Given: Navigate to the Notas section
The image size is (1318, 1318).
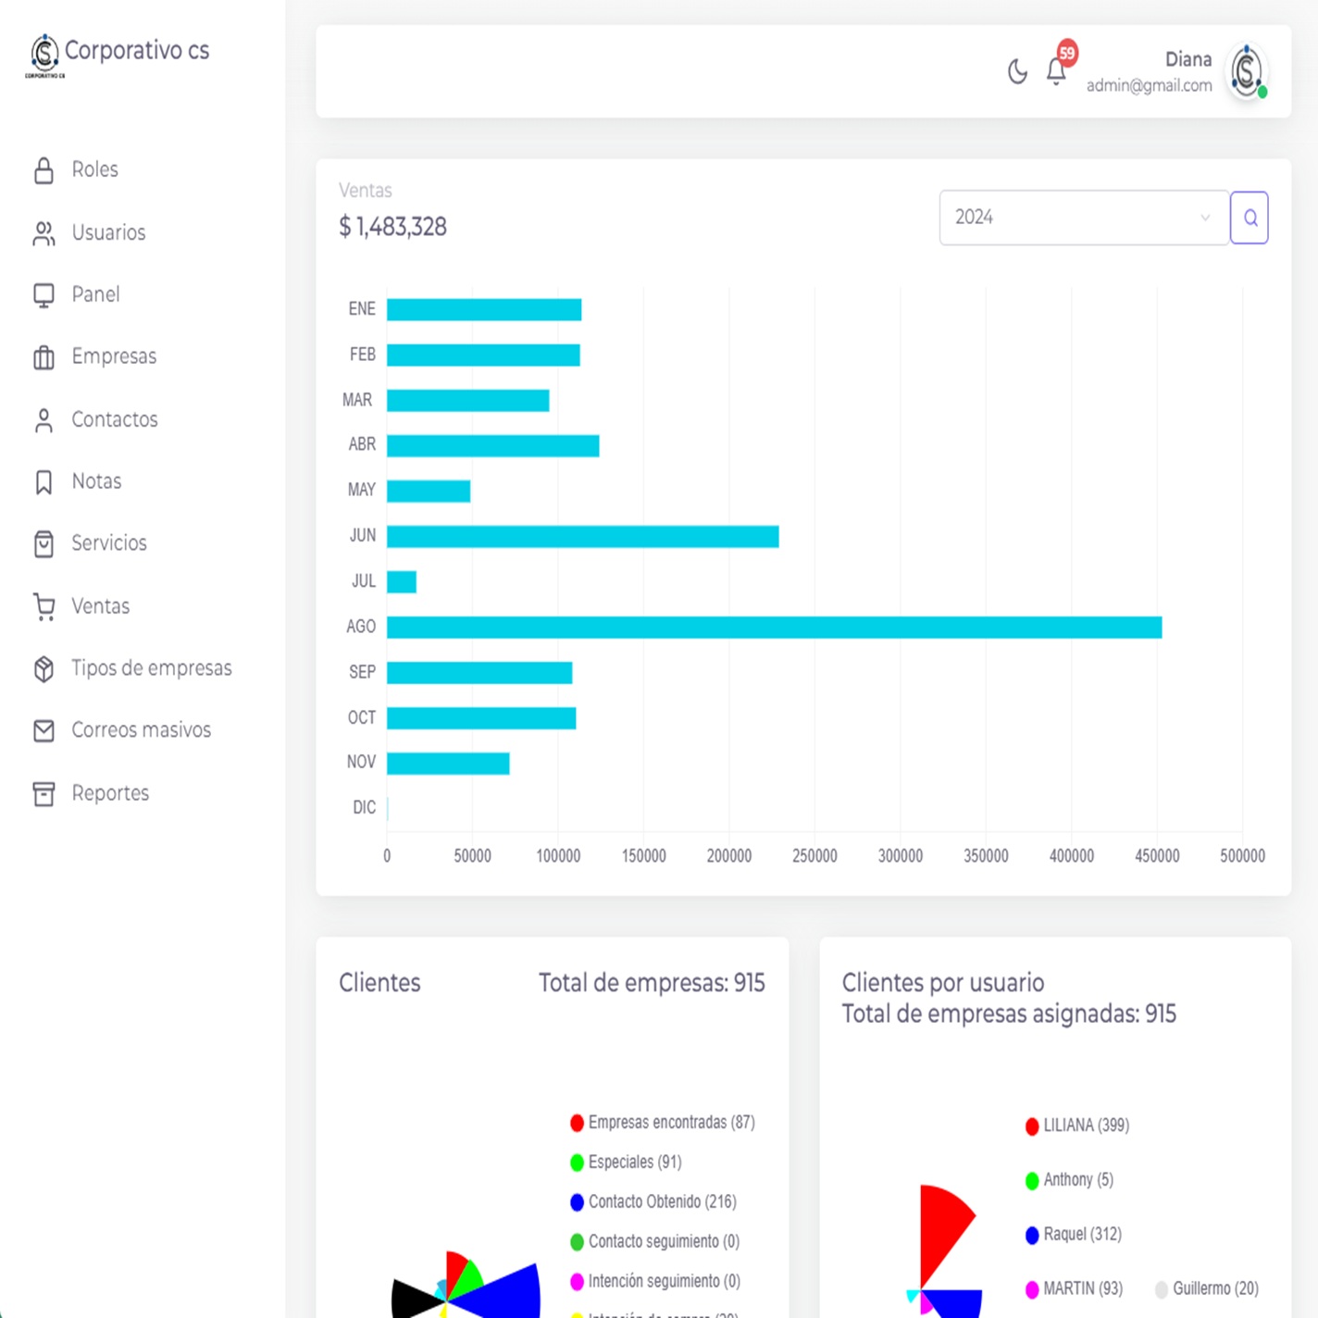Looking at the screenshot, I should pos(96,481).
